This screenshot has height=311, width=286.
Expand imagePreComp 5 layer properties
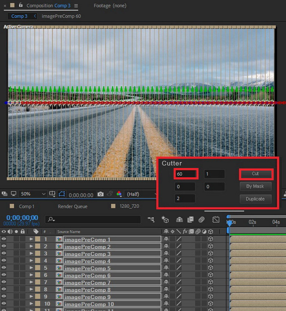(x=31, y=268)
